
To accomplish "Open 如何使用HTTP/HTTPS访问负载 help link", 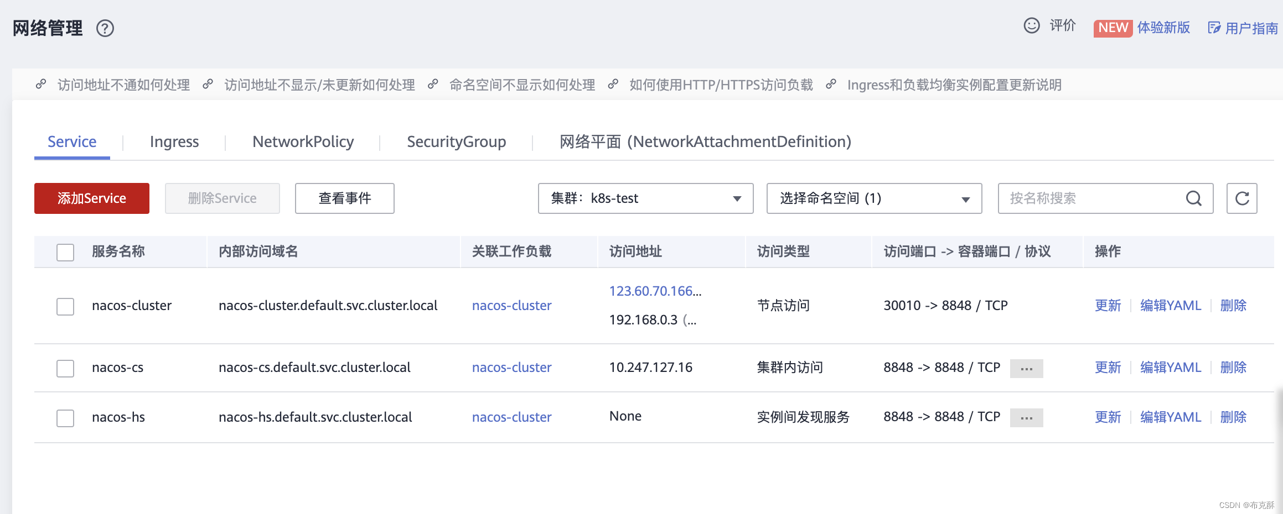I will [x=721, y=85].
